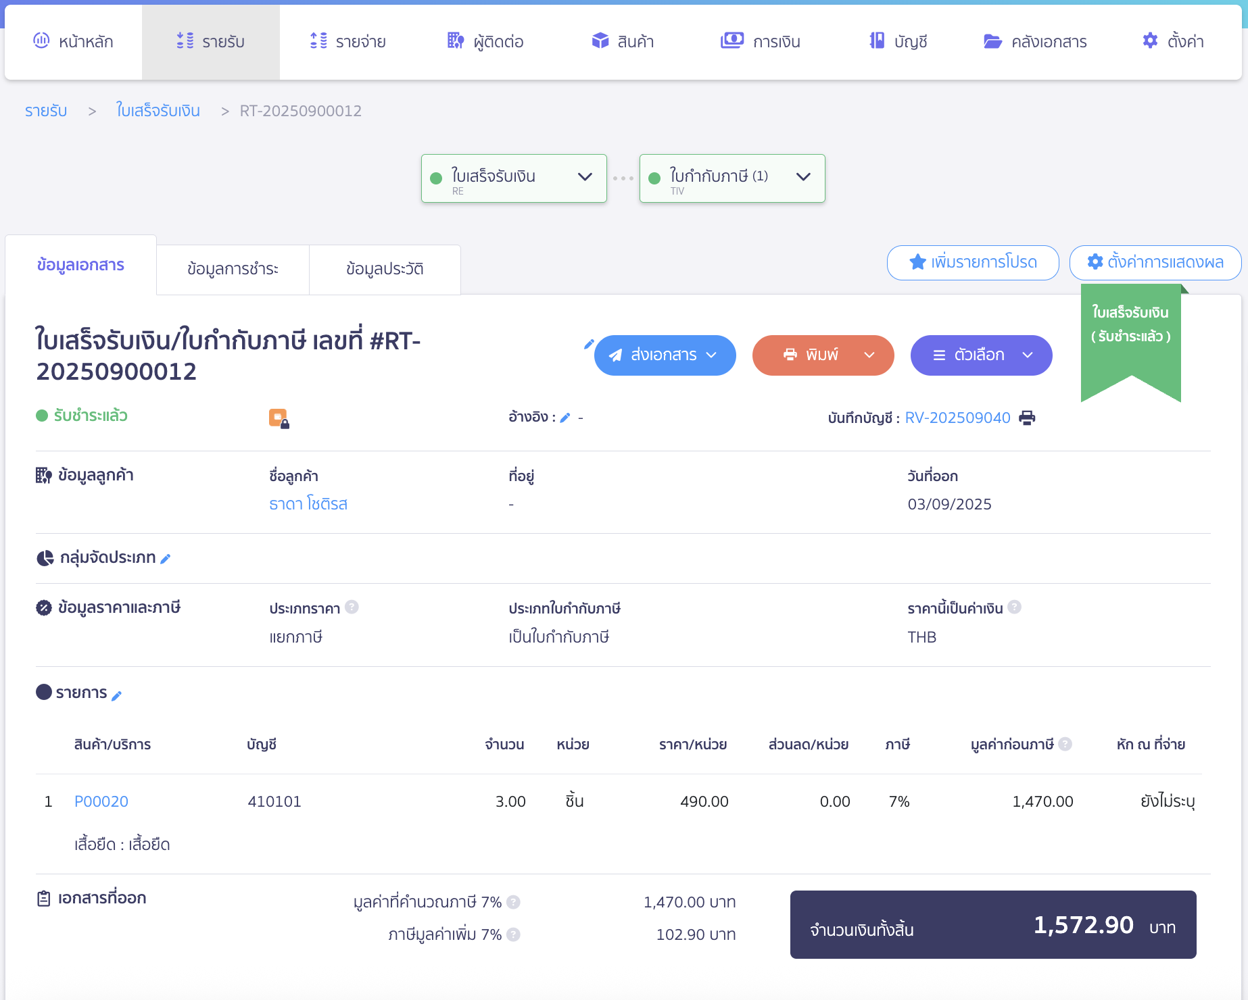Expand the ใบเสร็จรับเงิน RE document dropdown

coord(514,178)
